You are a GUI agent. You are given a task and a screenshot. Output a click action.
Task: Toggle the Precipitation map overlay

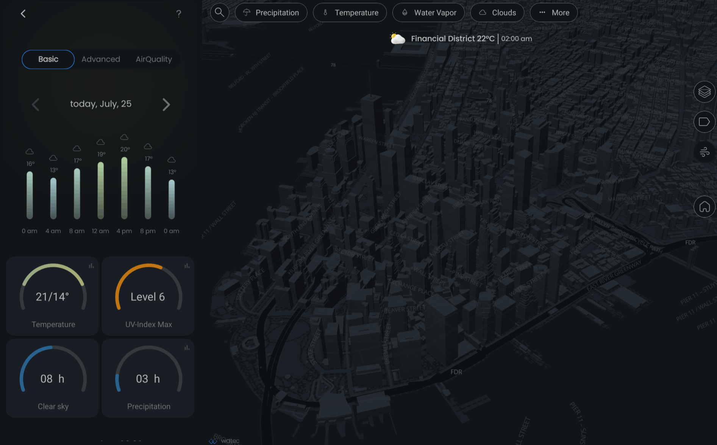(271, 12)
